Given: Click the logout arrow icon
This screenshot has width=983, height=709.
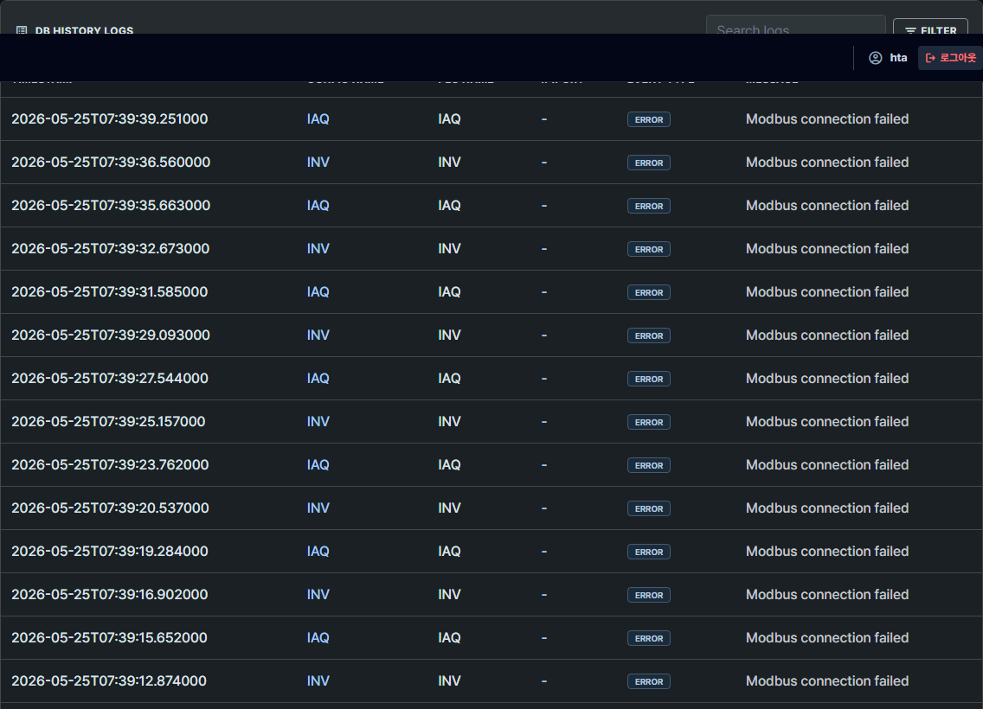Looking at the screenshot, I should pos(930,58).
